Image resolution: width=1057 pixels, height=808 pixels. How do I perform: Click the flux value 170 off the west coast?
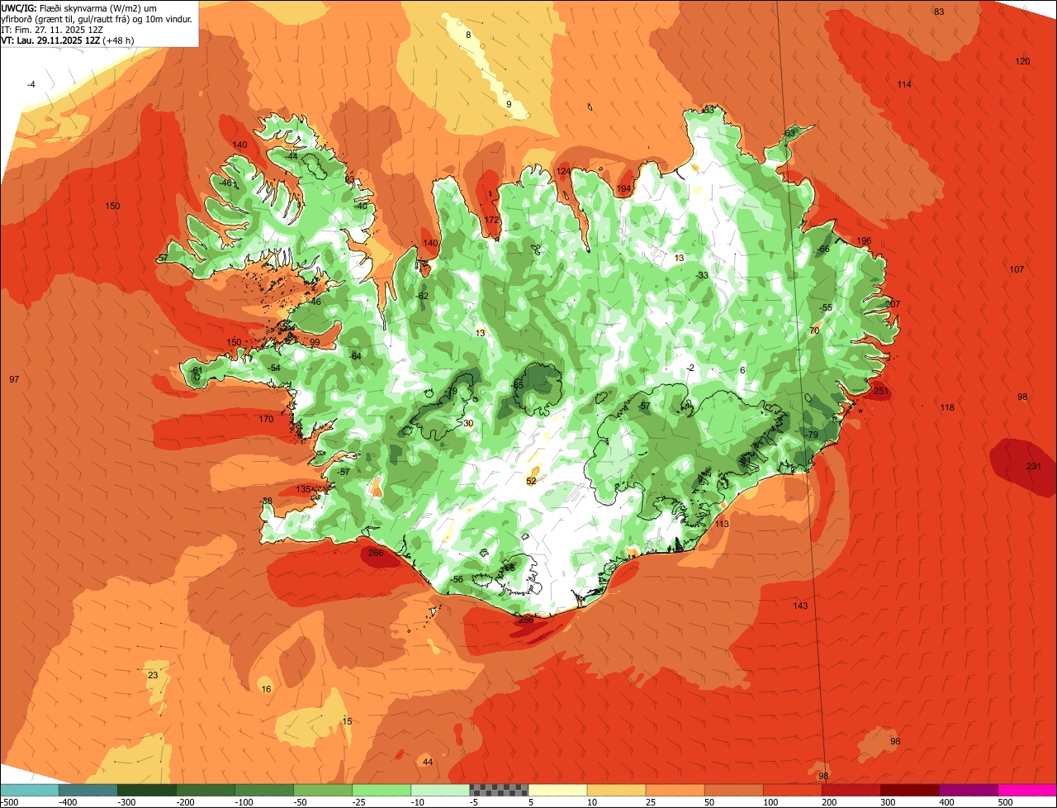click(266, 420)
